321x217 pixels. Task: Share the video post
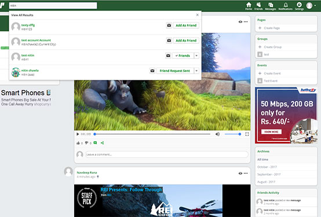pos(102,143)
